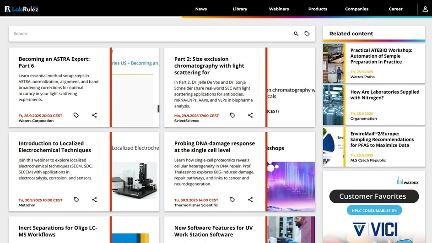Go to LabRulez home via logo
The height and width of the screenshot is (243, 432).
[x=22, y=9]
